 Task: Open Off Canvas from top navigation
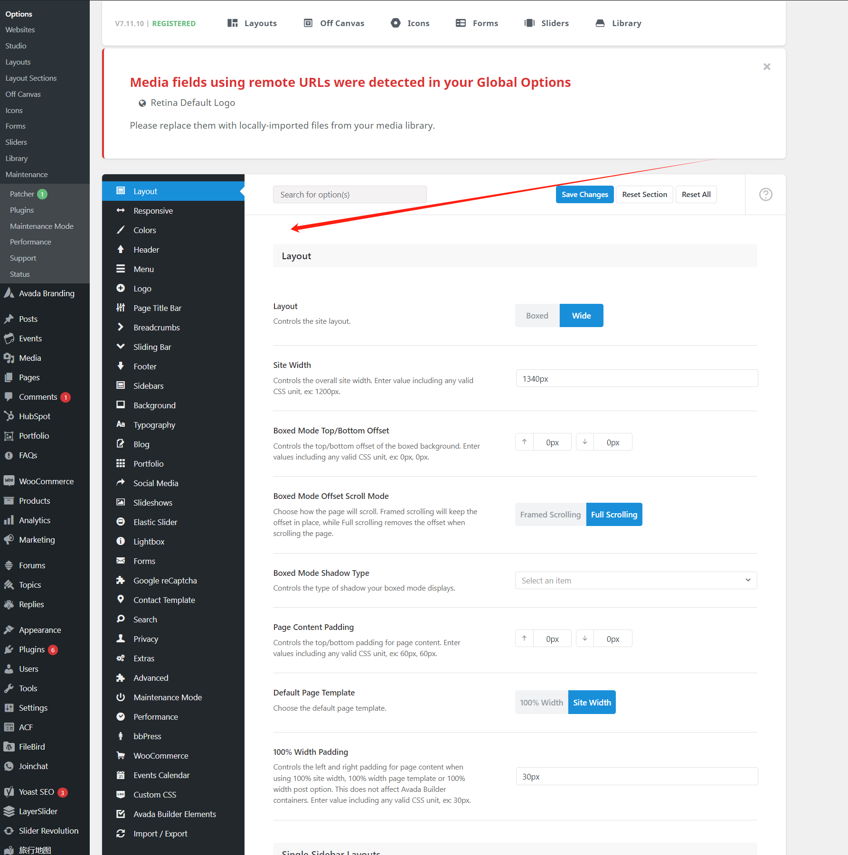coord(334,23)
